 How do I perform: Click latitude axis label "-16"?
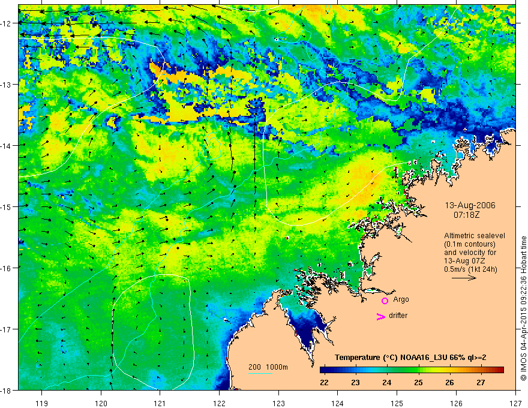click(6, 268)
